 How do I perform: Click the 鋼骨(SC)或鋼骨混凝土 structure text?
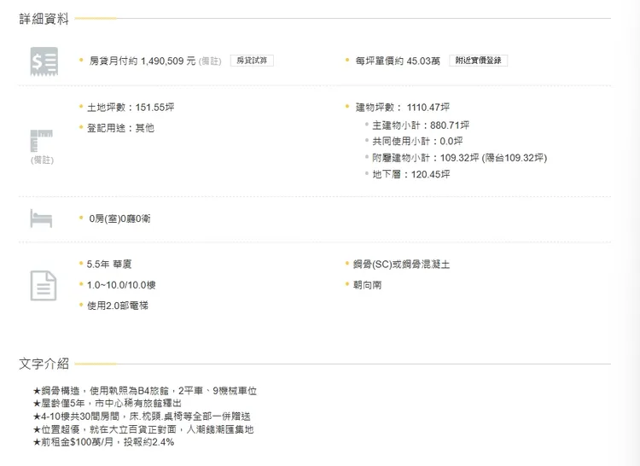click(x=401, y=265)
